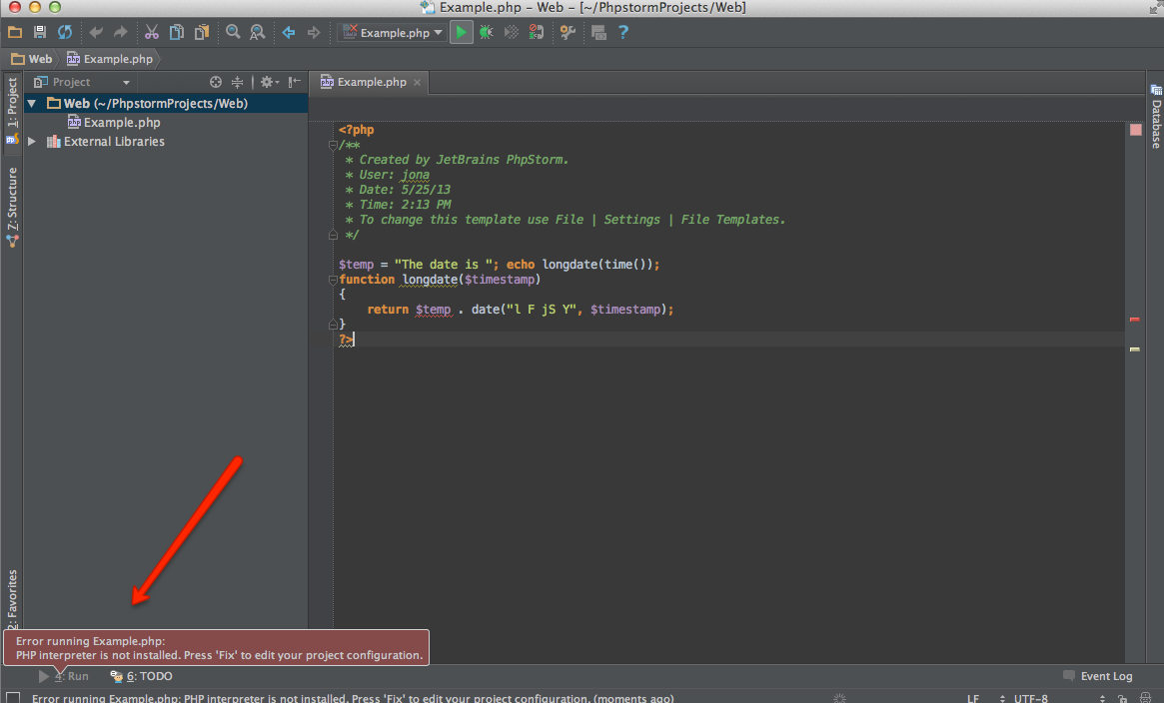The height and width of the screenshot is (703, 1164).
Task: Hide the Project tool window
Action: pos(295,82)
